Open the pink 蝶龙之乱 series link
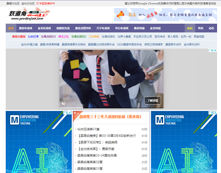221x173 pixels. click(64, 37)
